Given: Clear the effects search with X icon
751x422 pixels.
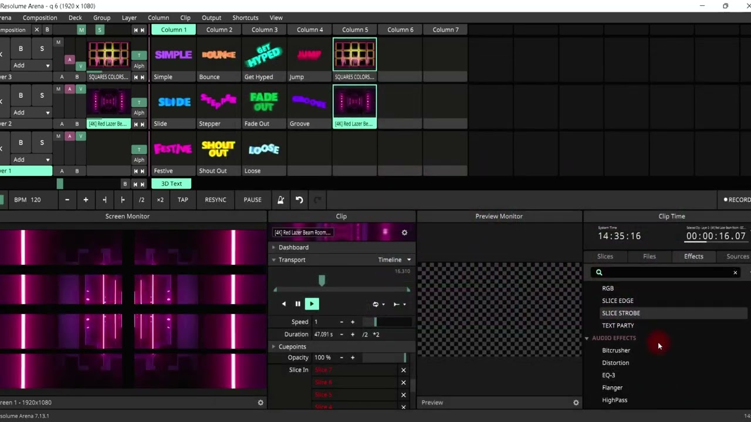Looking at the screenshot, I should click(x=735, y=273).
